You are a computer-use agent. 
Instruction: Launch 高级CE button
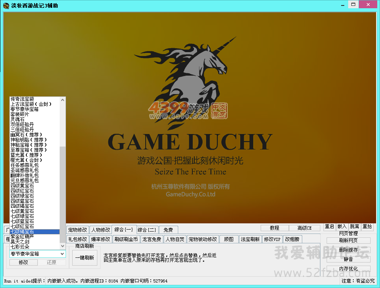(305, 228)
